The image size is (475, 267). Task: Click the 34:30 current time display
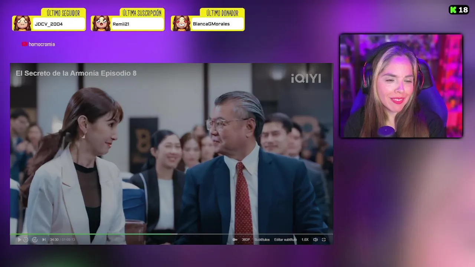point(54,240)
